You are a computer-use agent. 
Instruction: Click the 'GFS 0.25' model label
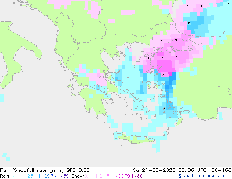(78, 170)
